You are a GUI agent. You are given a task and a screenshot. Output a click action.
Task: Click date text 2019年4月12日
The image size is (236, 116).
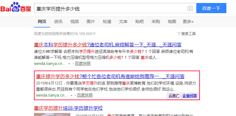(49, 83)
